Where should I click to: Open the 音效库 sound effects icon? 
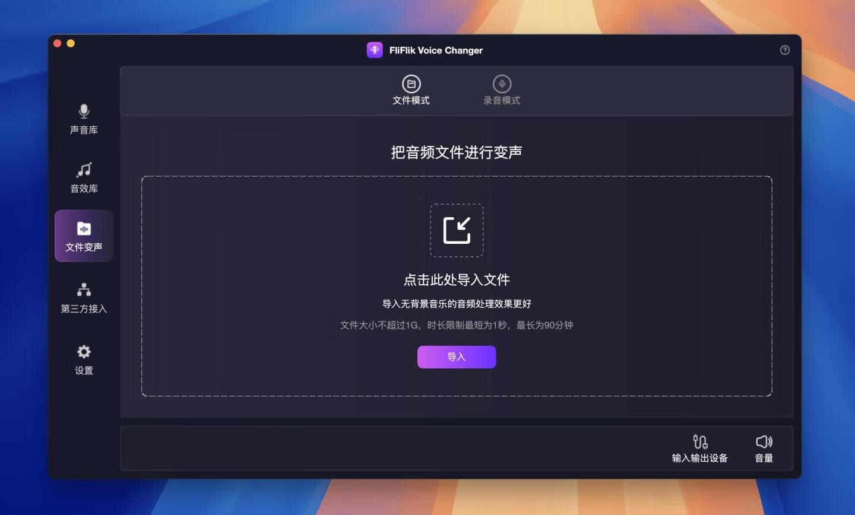(84, 170)
